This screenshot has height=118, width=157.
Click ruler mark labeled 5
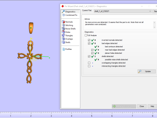pyautogui.click(x=92, y=116)
